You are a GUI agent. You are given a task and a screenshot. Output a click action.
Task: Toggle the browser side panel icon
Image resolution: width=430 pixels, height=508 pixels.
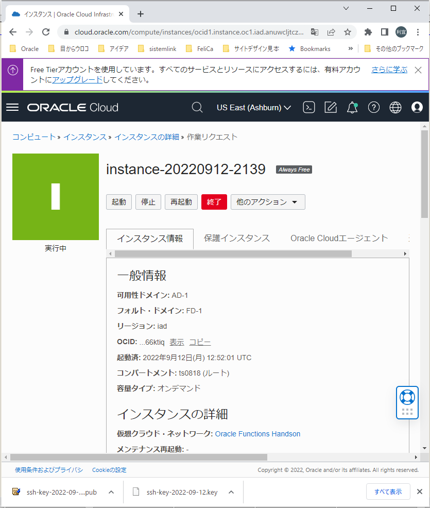(385, 32)
